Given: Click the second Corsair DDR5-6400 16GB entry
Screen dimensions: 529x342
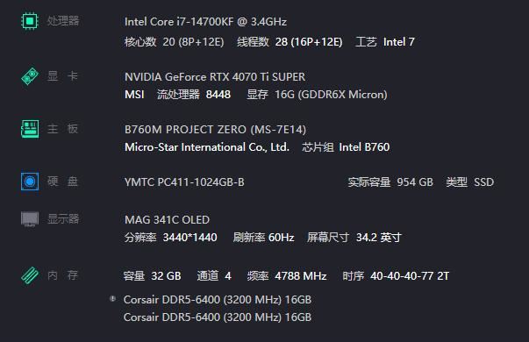Looking at the screenshot, I should pyautogui.click(x=218, y=317).
